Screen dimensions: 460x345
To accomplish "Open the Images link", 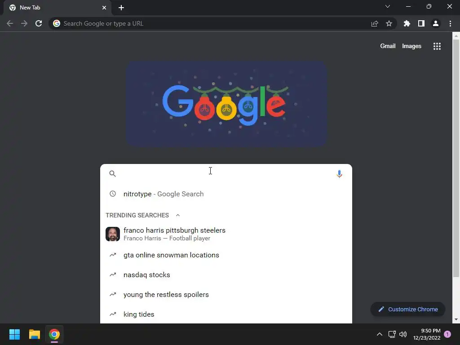I will (411, 46).
